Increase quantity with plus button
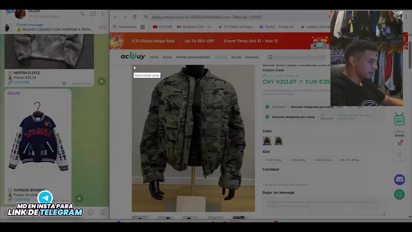The height and width of the screenshot is (232, 412). click(294, 178)
